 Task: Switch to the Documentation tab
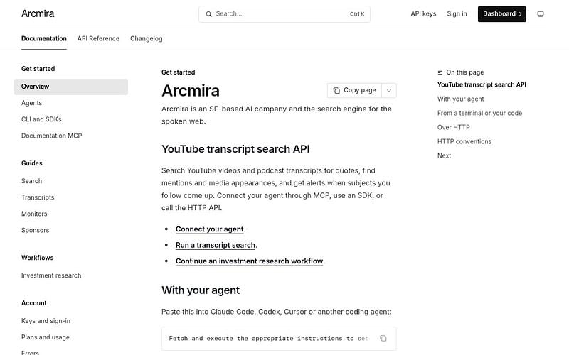[x=44, y=38]
